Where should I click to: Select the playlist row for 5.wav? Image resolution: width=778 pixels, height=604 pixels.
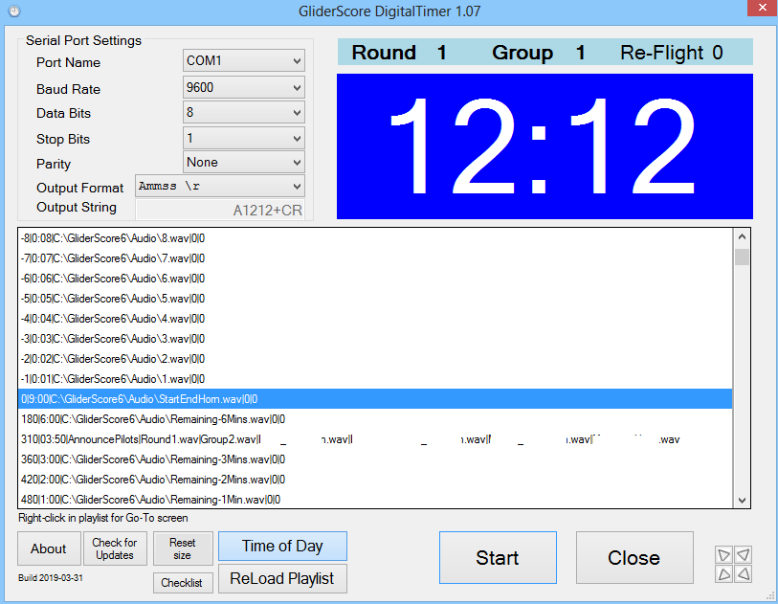point(375,299)
